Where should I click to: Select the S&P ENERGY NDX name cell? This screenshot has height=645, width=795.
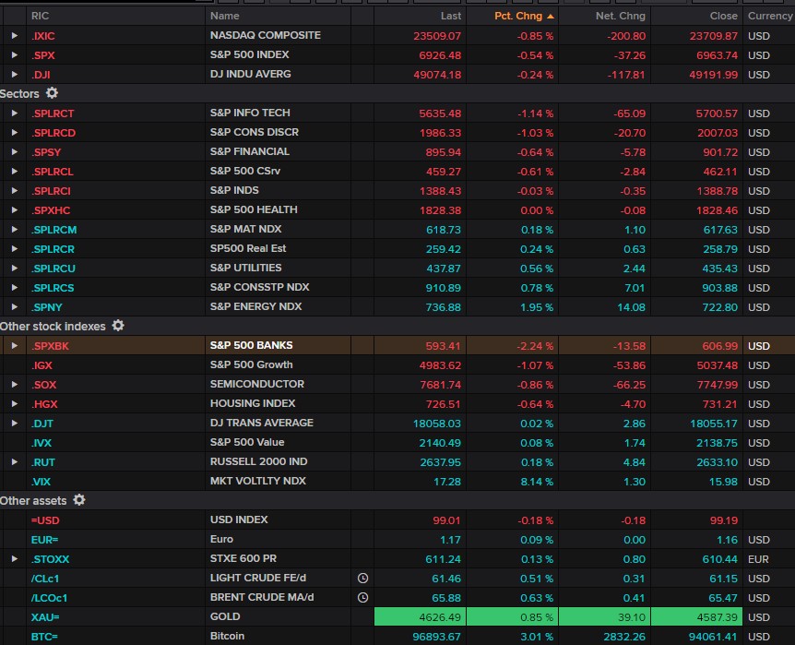point(255,306)
